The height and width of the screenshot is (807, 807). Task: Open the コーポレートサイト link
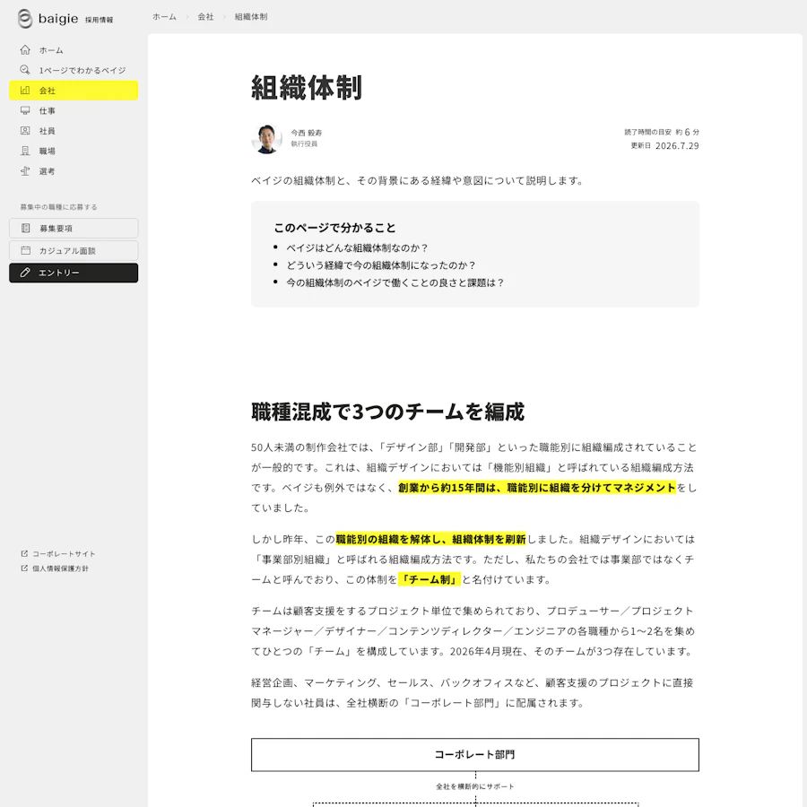[58, 554]
